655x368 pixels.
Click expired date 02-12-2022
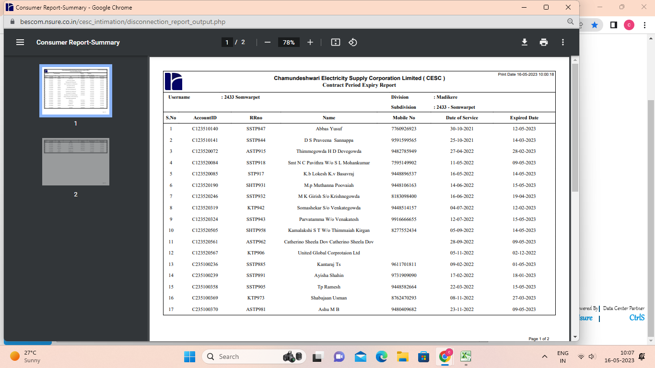click(x=524, y=253)
